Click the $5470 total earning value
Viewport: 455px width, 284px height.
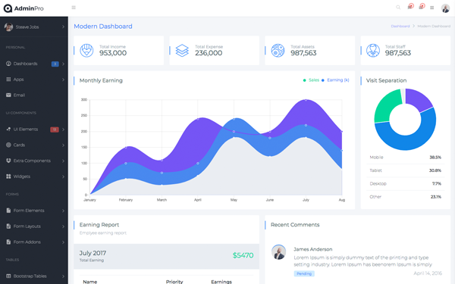(243, 255)
